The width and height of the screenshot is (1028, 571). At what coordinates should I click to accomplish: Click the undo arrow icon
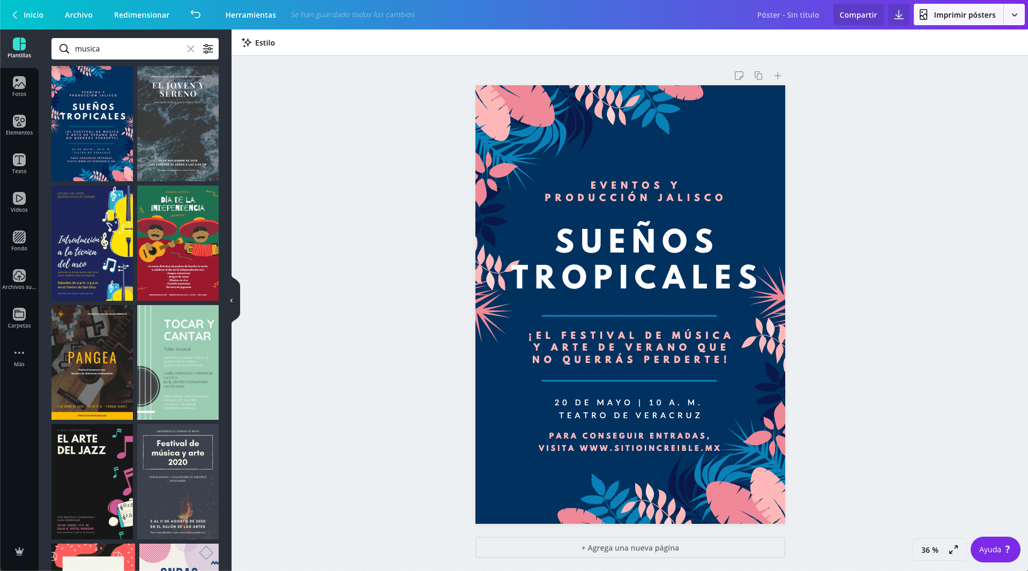coord(195,14)
